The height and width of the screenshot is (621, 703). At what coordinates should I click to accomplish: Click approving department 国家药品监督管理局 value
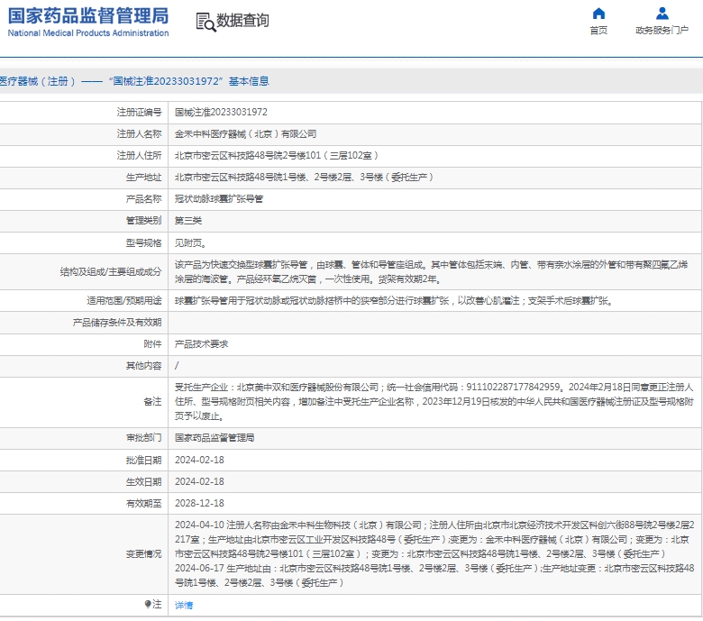(x=215, y=438)
